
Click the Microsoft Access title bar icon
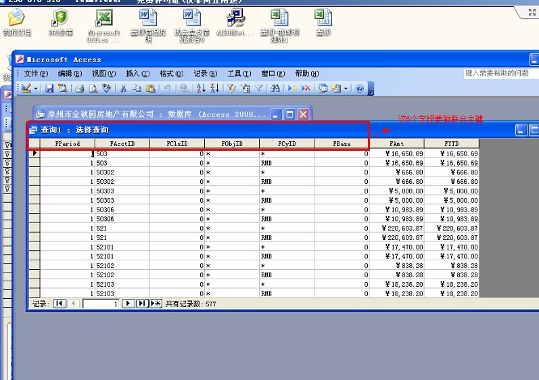pos(20,60)
